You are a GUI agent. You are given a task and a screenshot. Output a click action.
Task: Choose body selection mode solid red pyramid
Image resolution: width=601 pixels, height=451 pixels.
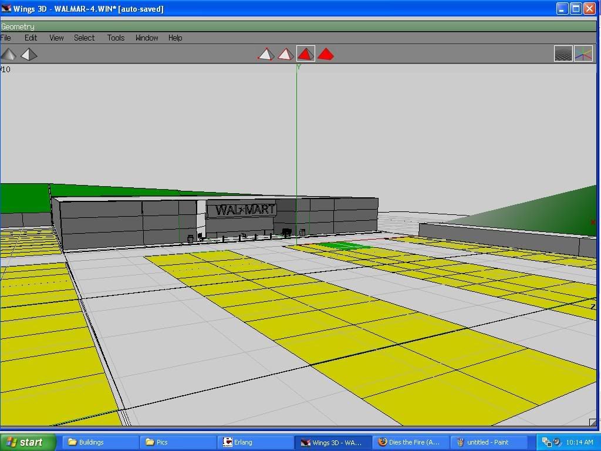[325, 54]
